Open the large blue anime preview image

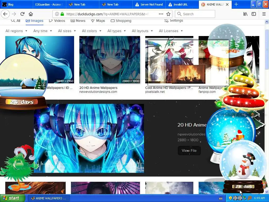(89, 138)
